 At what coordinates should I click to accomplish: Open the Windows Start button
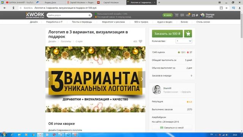point(4,134)
